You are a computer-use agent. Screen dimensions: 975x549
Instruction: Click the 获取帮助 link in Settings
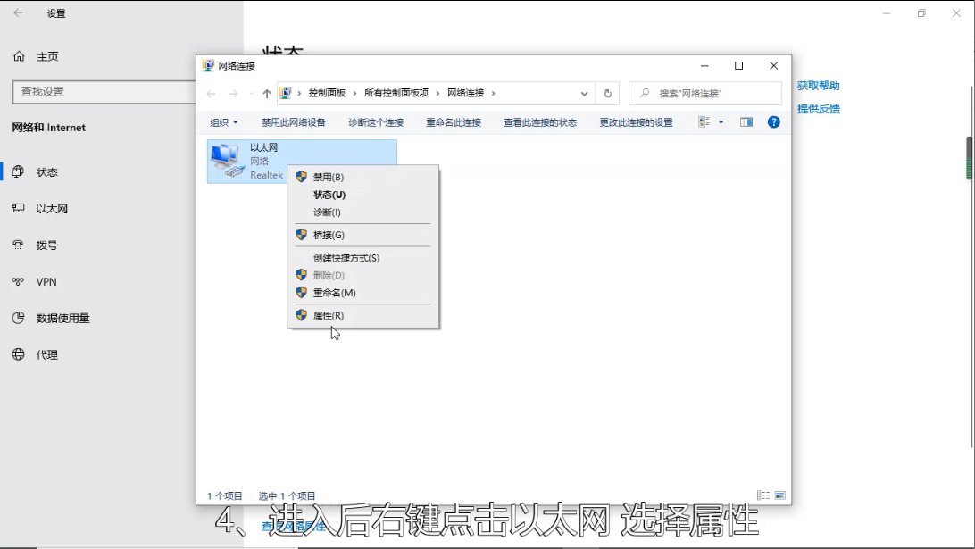point(818,86)
